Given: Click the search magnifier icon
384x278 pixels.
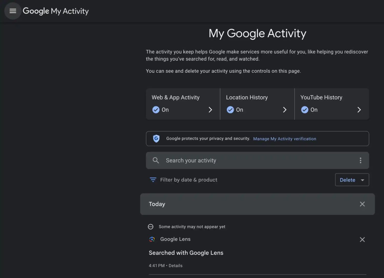Looking at the screenshot, I should pyautogui.click(x=156, y=161).
